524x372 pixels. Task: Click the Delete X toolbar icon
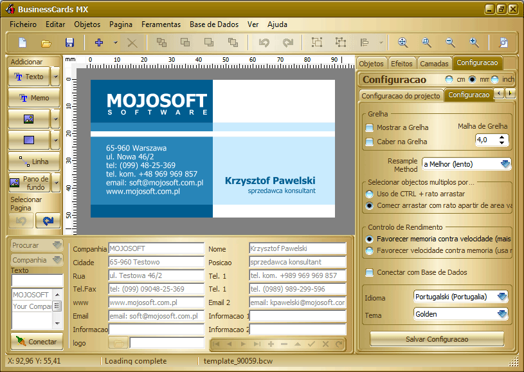(x=132, y=43)
